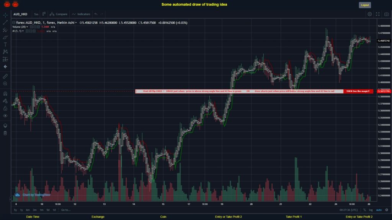The height and width of the screenshot is (220, 392).
Task: Click the Exchange column heading
Action: coord(98,217)
